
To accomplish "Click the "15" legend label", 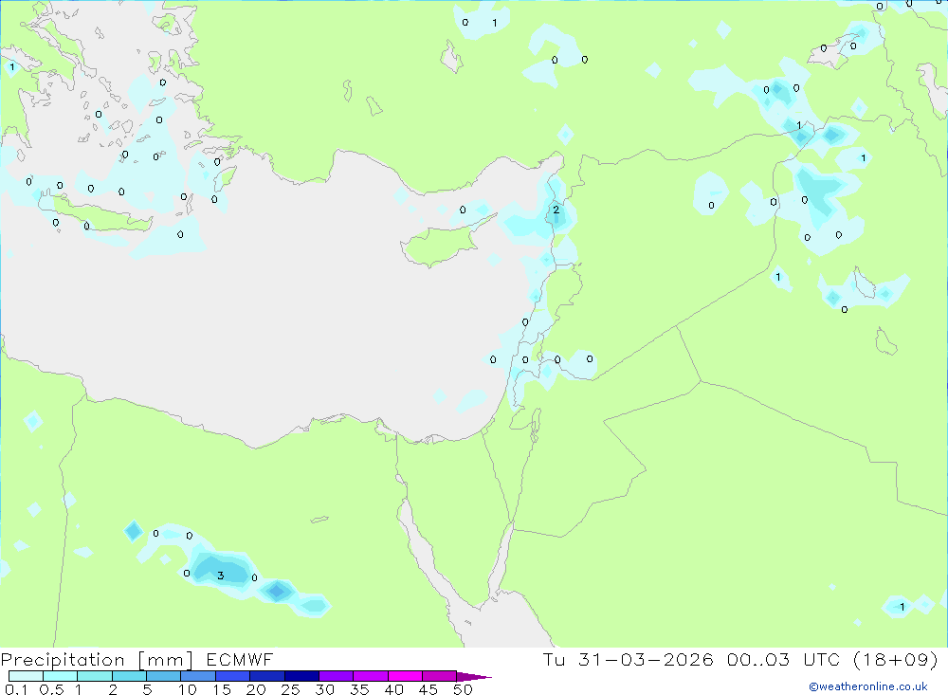I will (222, 689).
